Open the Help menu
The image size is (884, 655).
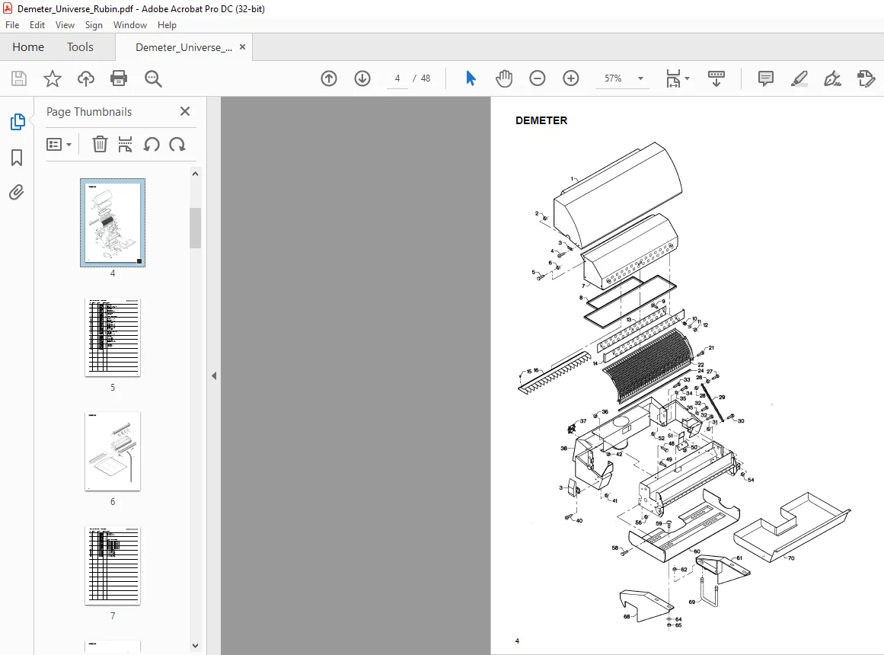[x=167, y=25]
